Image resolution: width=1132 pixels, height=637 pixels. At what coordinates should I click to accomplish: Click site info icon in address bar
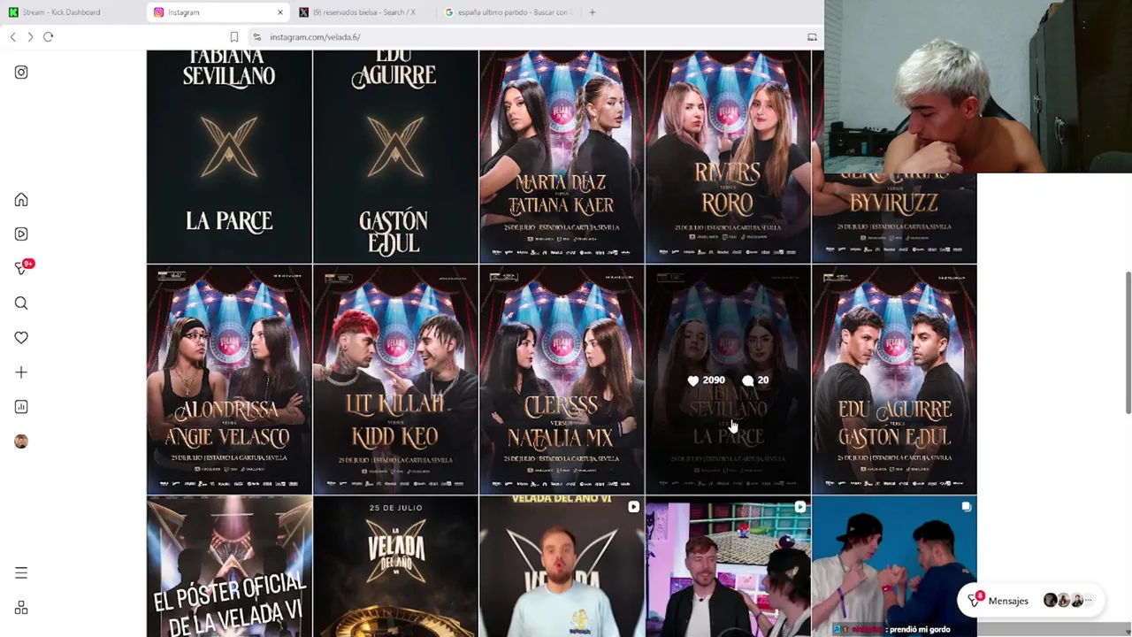coord(257,37)
